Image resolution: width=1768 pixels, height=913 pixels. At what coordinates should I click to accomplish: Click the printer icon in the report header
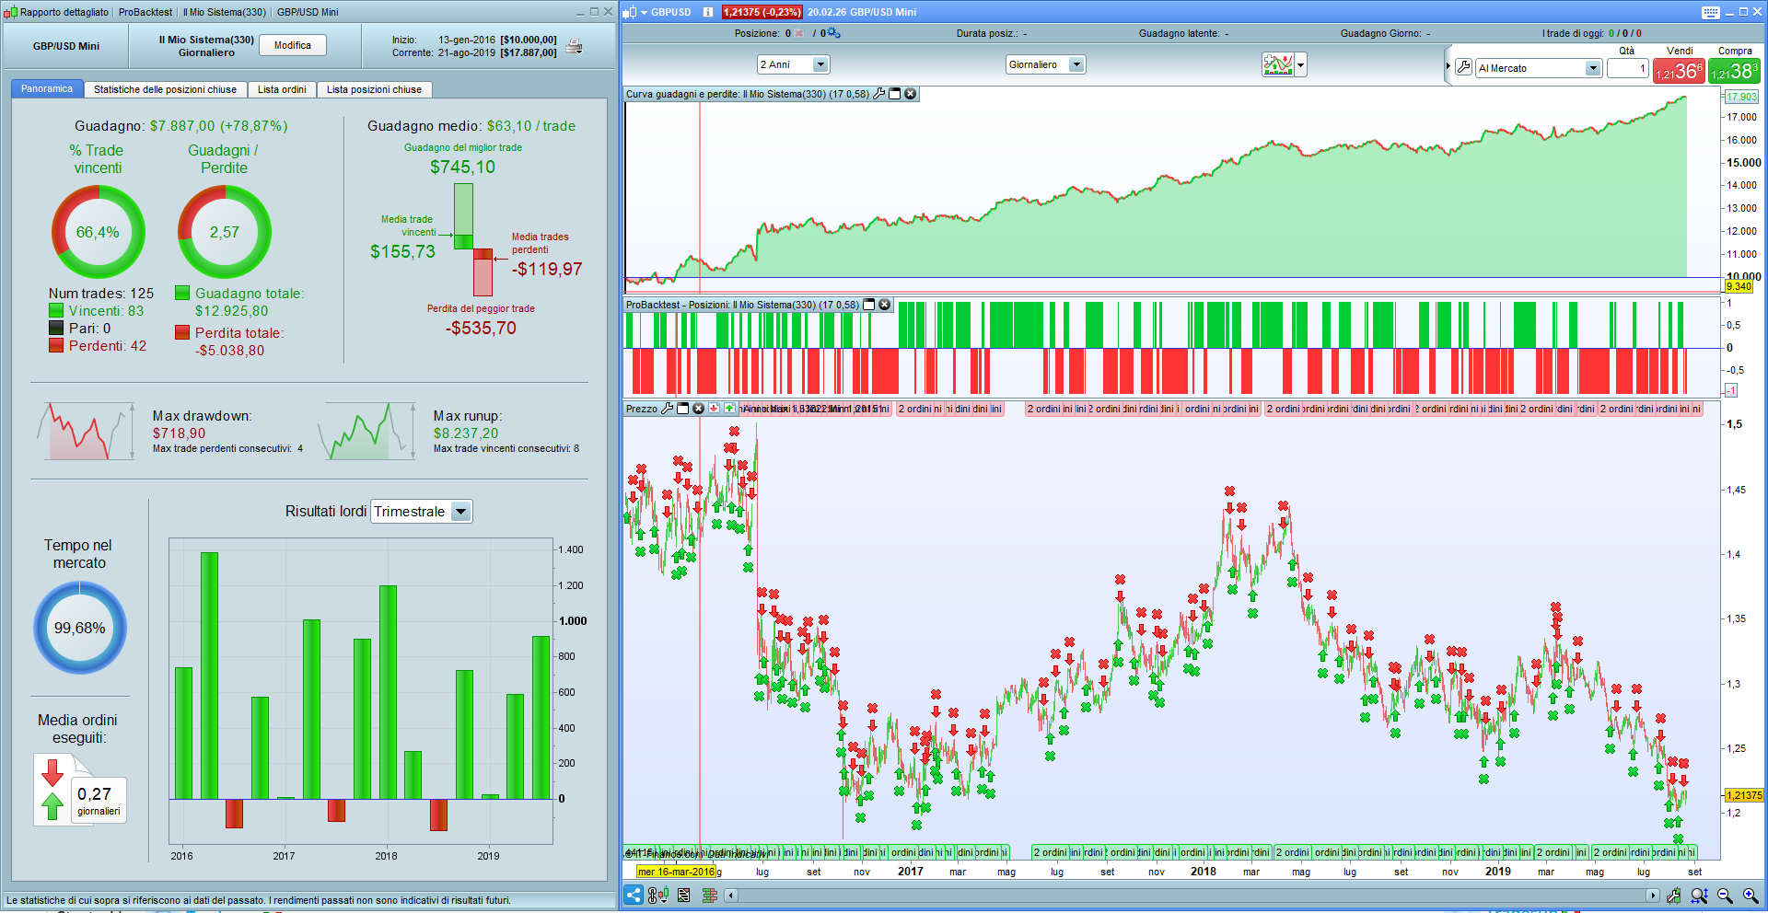(574, 46)
